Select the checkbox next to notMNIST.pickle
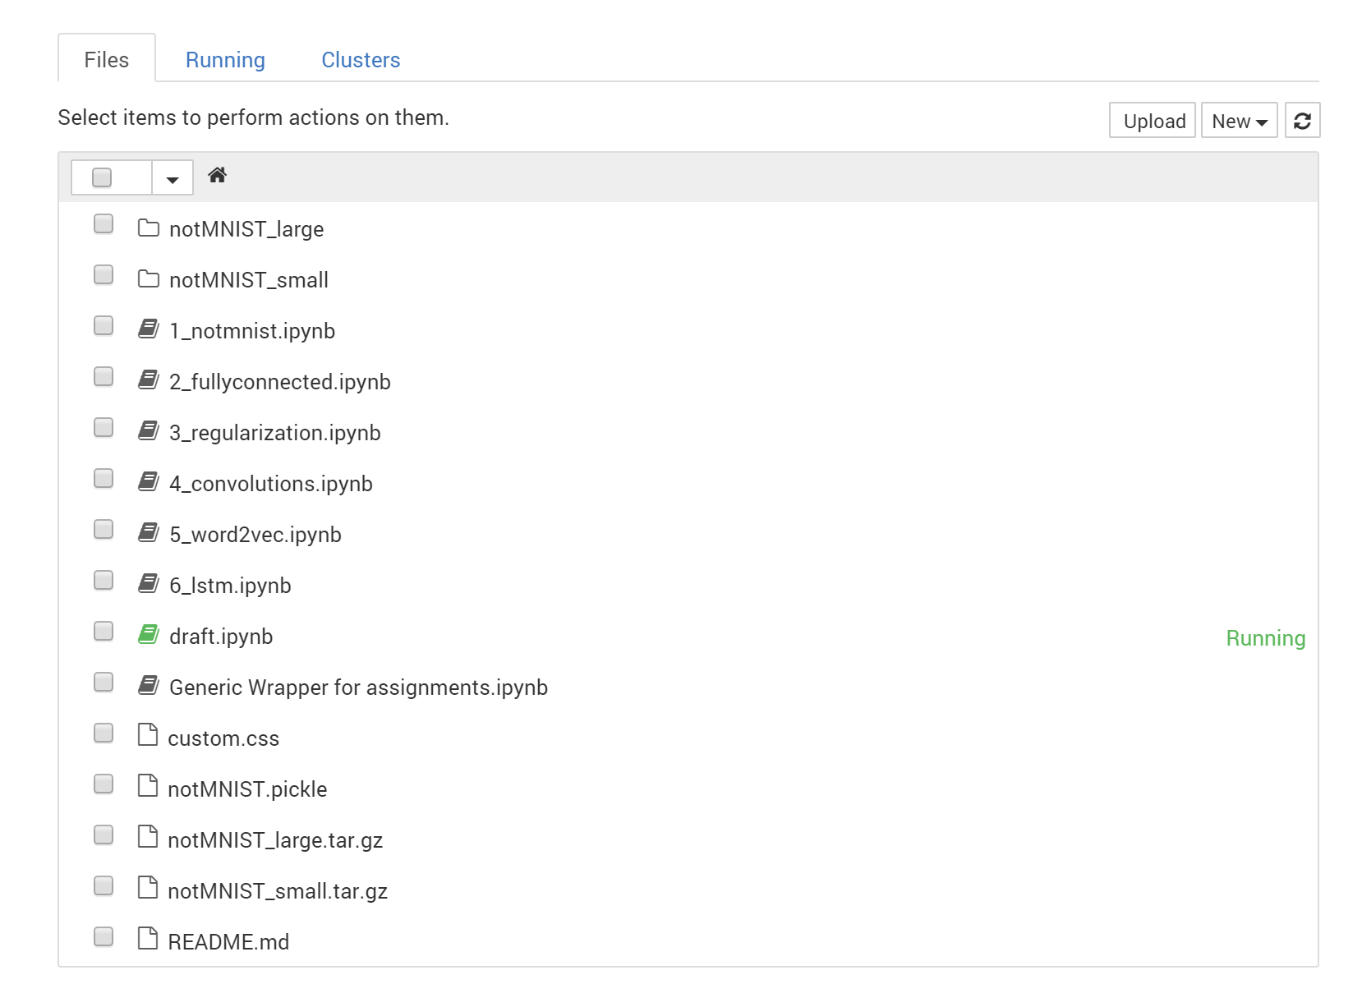 tap(104, 784)
